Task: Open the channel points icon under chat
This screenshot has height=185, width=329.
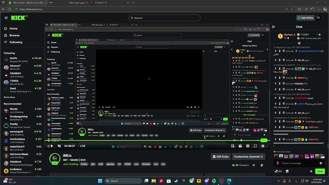Action: click(278, 171)
